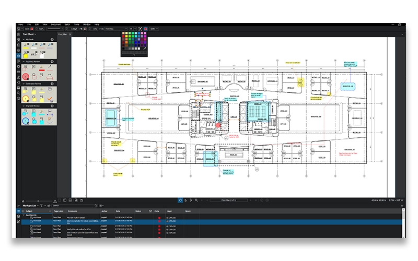Screen dimensions: 418x261
Task: Select cyan cloud tool in Engineer Review
Action: [x=34, y=121]
